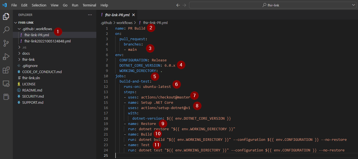Click the 'dotnet test' run line
The height and width of the screenshot is (159, 358).
click(236, 150)
